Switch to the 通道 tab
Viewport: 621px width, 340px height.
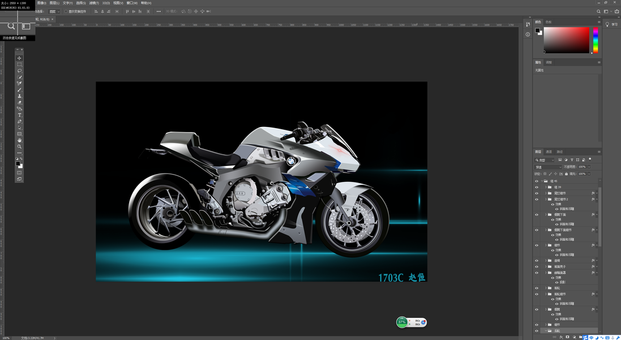click(549, 152)
